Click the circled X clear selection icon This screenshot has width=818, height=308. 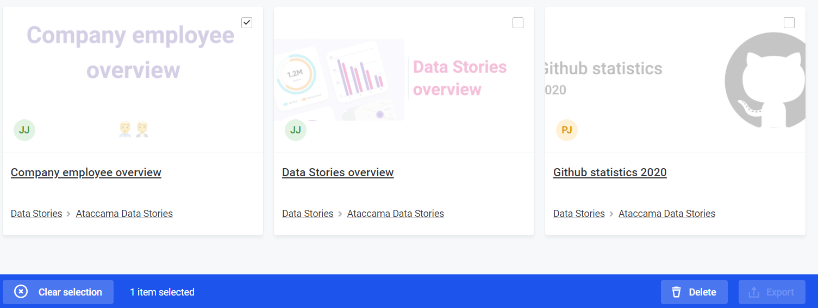(21, 292)
